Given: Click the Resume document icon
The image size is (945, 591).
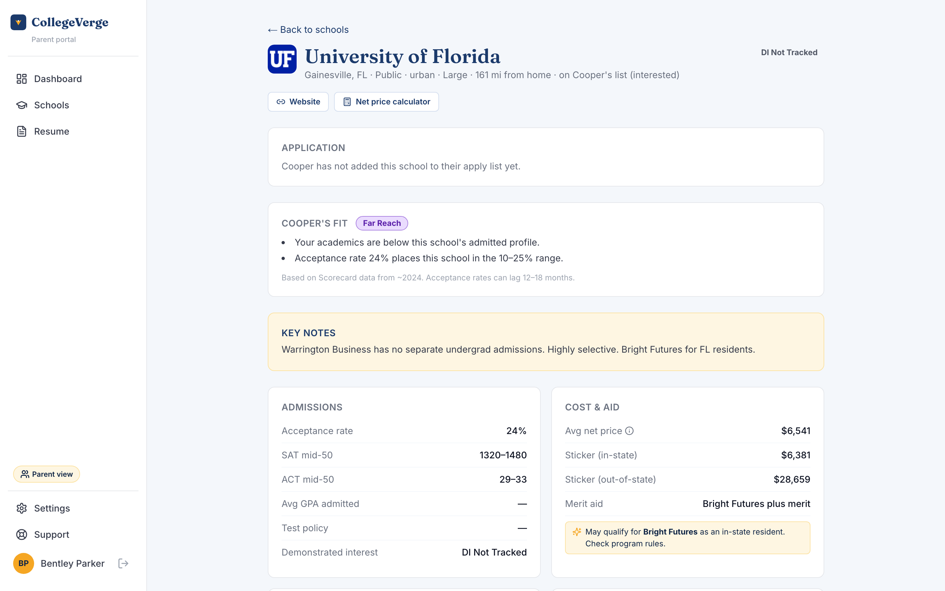Looking at the screenshot, I should click(x=21, y=131).
